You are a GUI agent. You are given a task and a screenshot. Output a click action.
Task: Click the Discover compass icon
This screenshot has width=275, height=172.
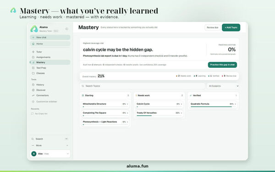33,90
